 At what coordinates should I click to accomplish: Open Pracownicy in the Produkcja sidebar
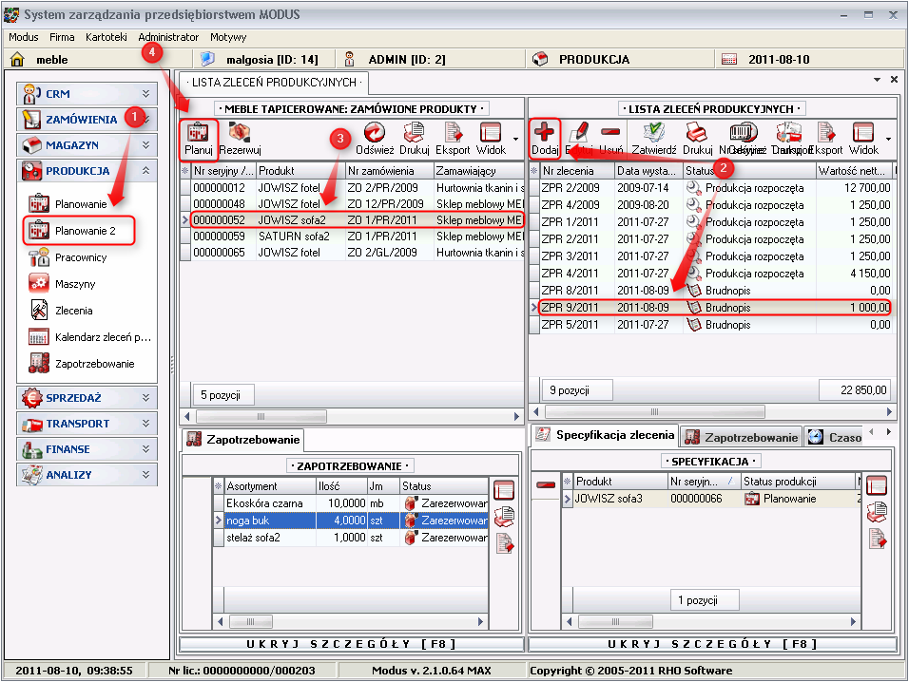click(80, 257)
